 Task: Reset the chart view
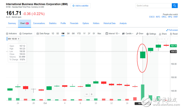pyautogui.click(x=174, y=34)
